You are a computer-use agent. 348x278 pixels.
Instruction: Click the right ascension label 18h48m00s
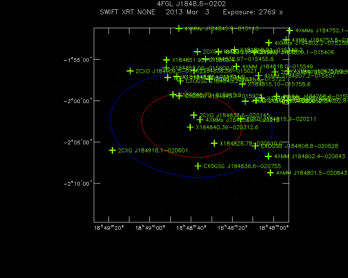[273, 228]
